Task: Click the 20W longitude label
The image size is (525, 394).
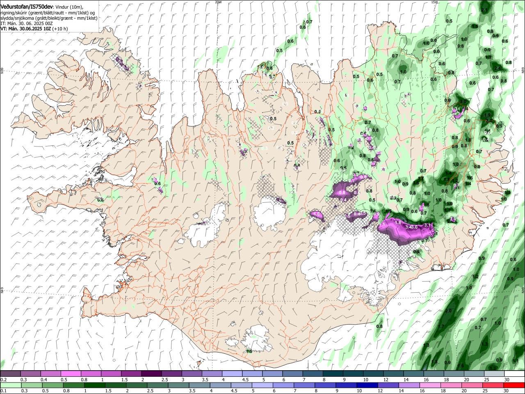Action: (218, 2)
